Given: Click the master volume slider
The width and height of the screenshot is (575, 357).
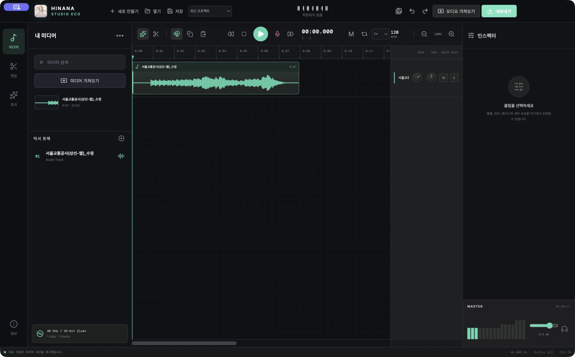Looking at the screenshot, I should click(544, 325).
